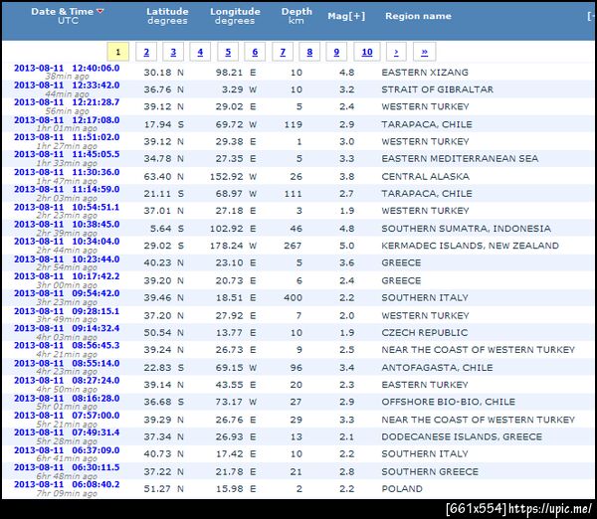This screenshot has width=597, height=519.
Task: Select current page 1 button
Action: tap(118, 52)
